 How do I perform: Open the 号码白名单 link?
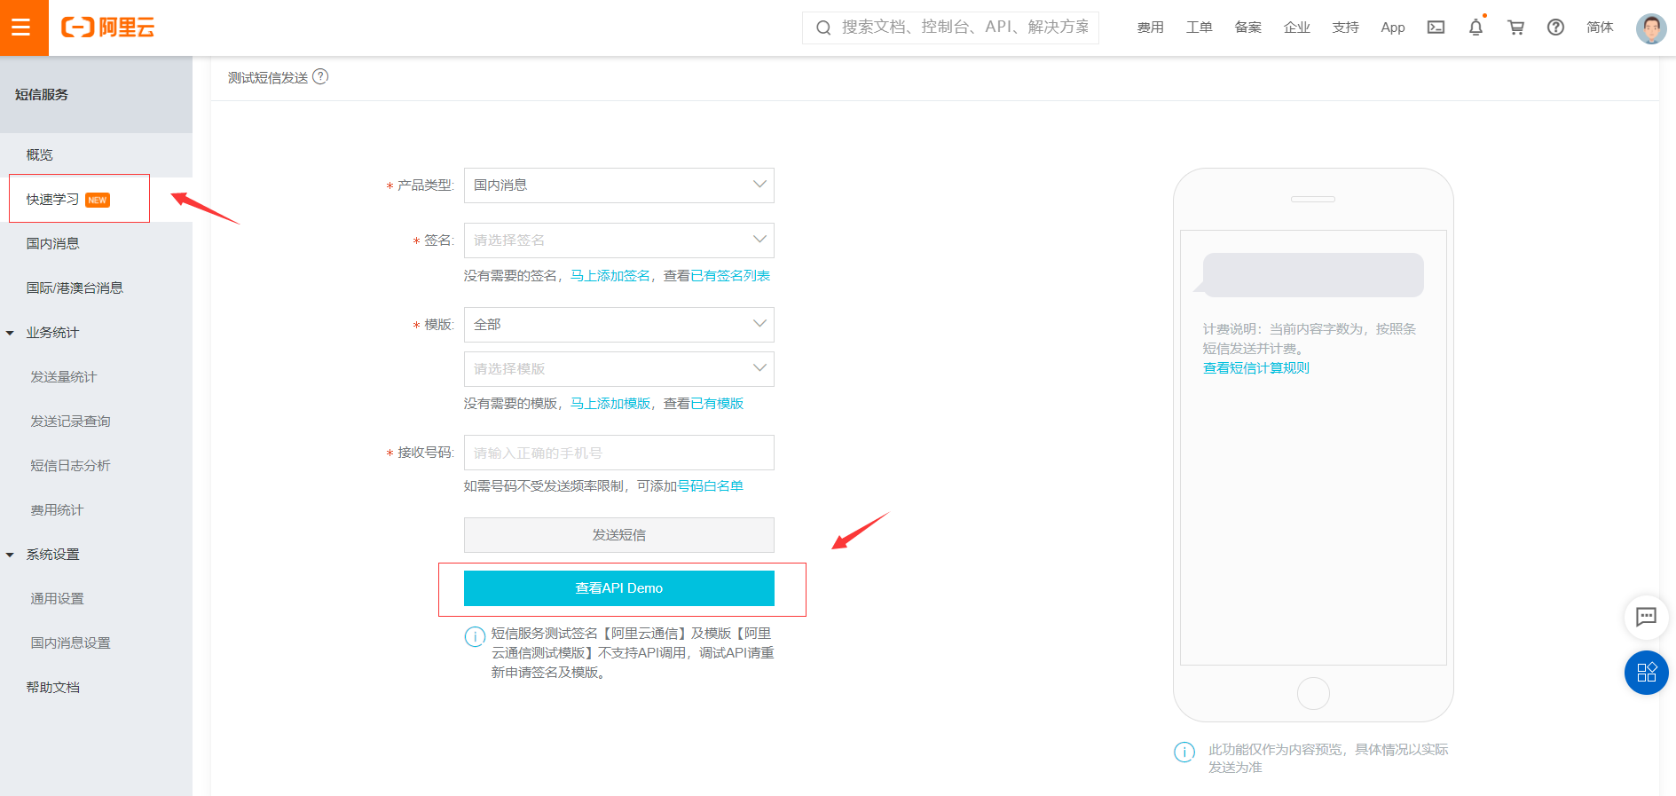tap(710, 486)
